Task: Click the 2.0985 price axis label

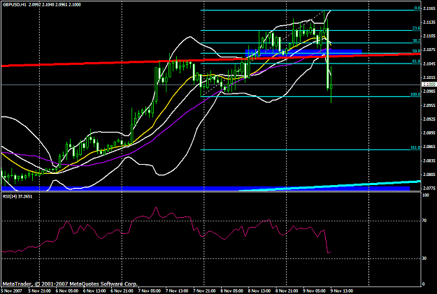Action: pyautogui.click(x=429, y=91)
